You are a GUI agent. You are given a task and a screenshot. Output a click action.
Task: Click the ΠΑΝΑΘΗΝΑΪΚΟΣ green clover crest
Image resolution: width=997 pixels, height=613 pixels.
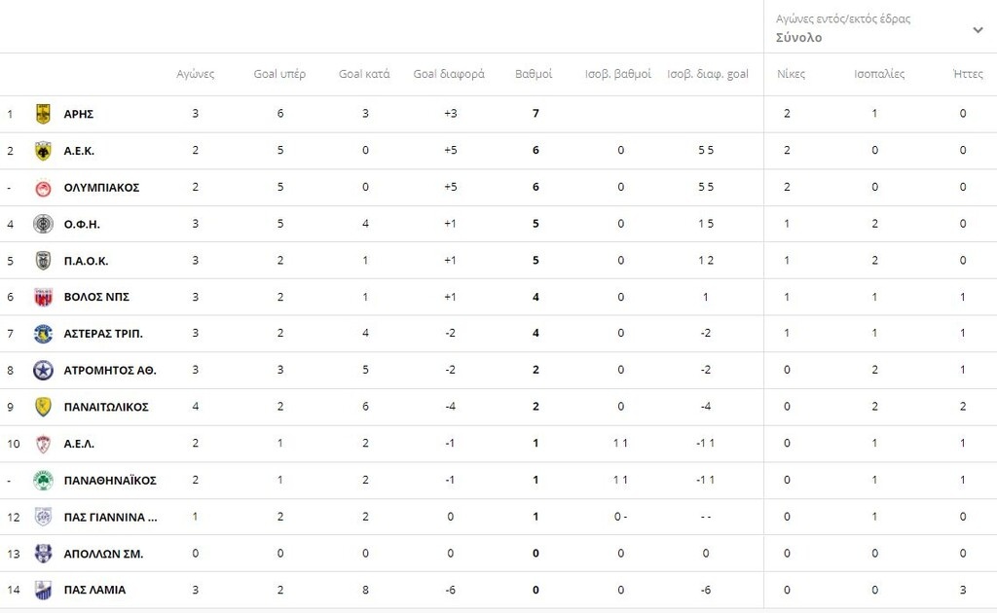pos(43,481)
